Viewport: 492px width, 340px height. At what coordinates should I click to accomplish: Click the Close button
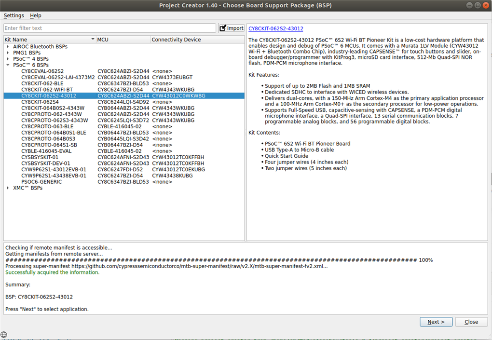tap(471, 322)
